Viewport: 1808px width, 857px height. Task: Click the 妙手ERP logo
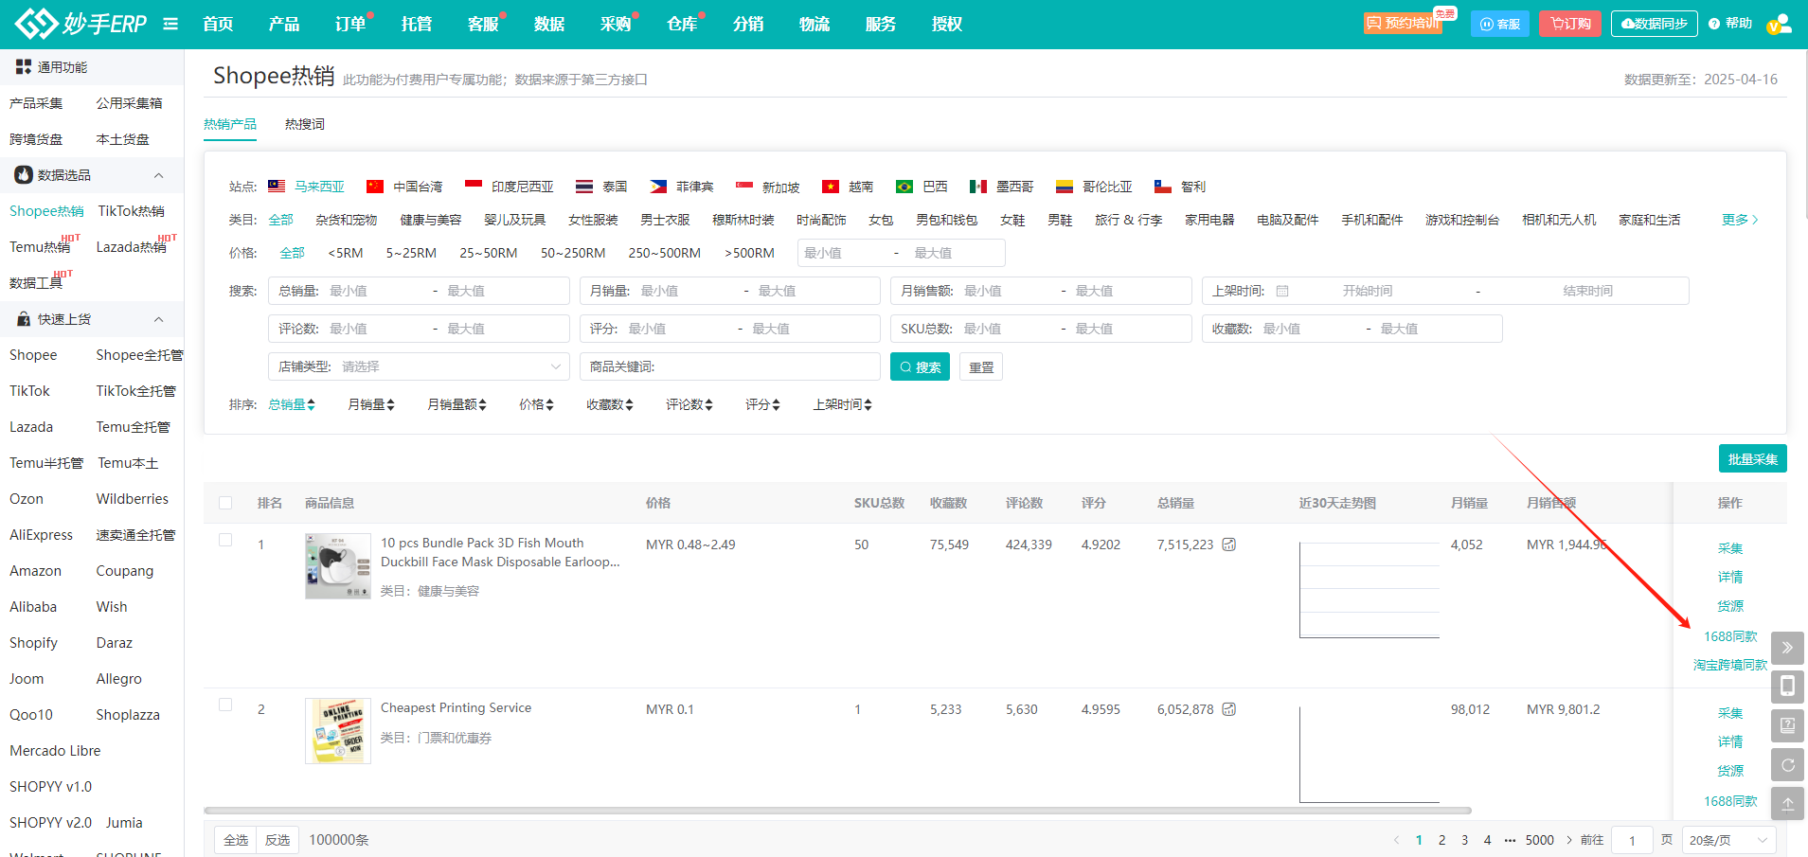(81, 24)
